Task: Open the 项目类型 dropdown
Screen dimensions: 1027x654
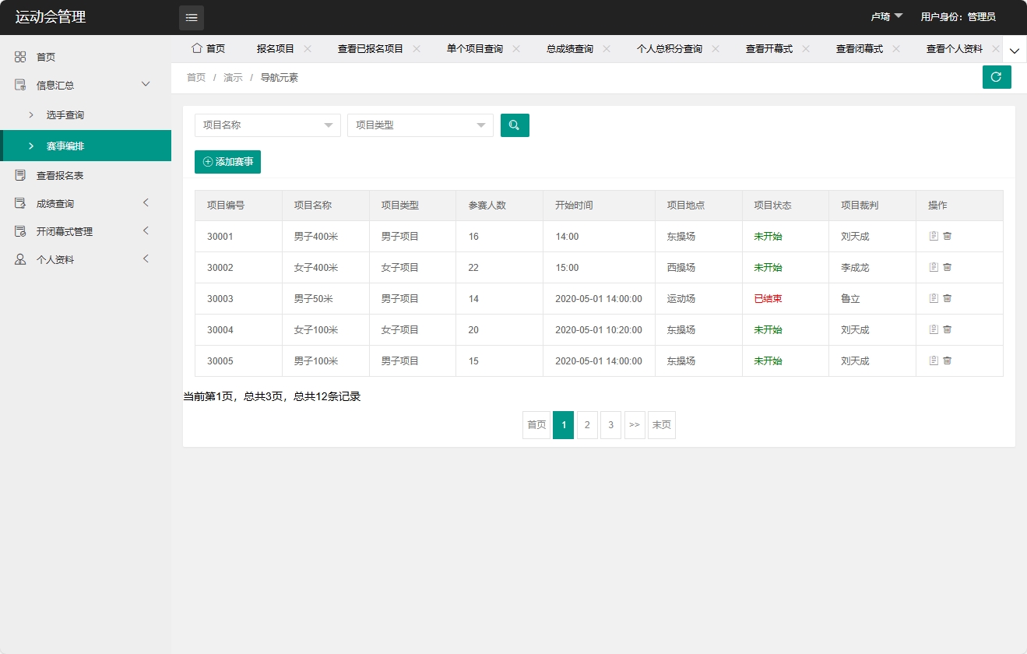Action: pos(420,125)
